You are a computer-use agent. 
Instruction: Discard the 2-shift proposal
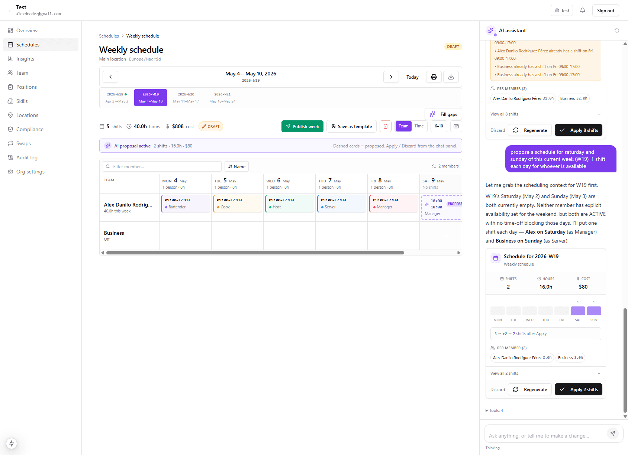tap(497, 390)
